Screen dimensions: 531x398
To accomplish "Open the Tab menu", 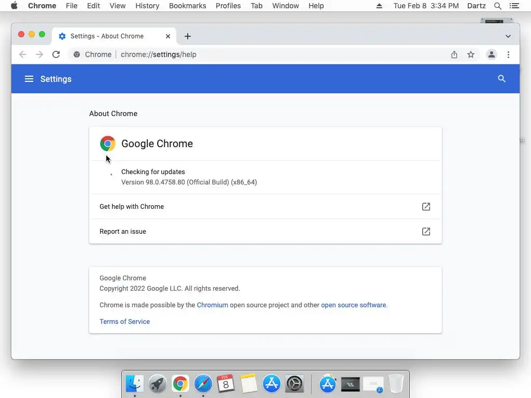I will 256,6.
